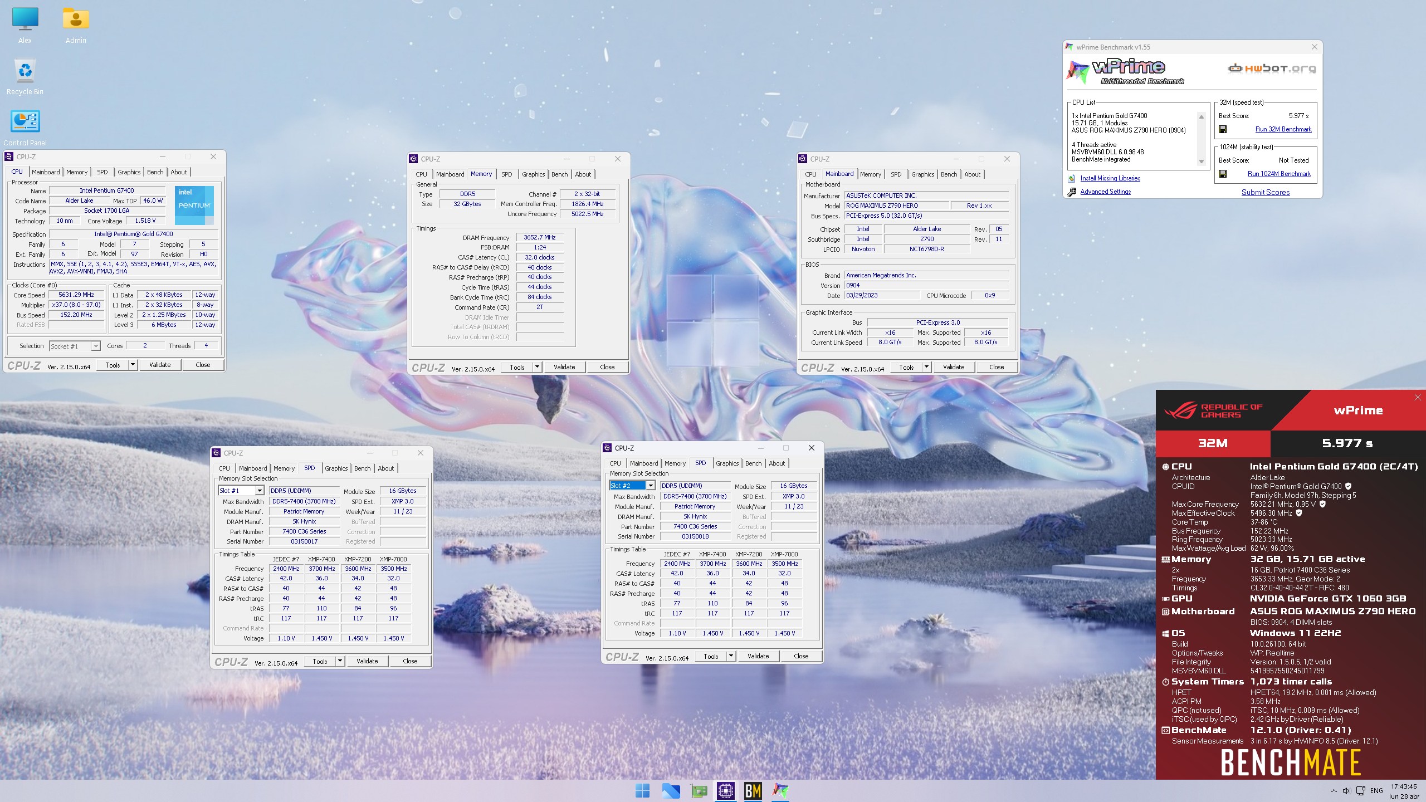
Task: Click the Model field ROG MAXIMUS Z790 HERO
Action: point(896,206)
